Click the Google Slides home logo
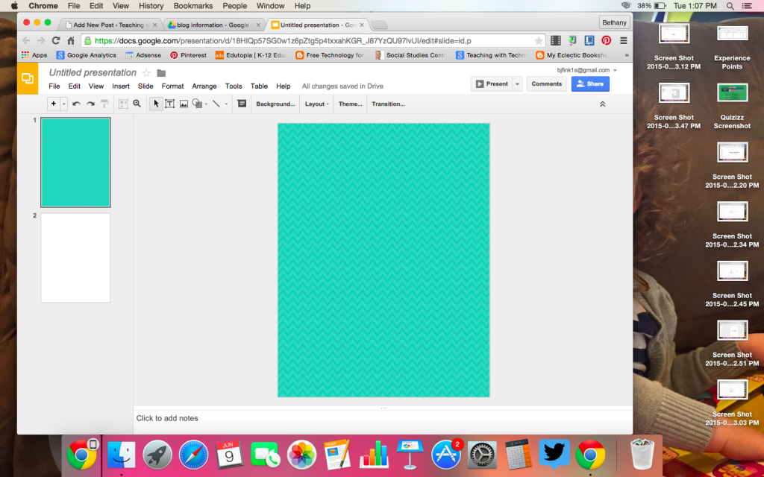The height and width of the screenshot is (477, 764). click(x=28, y=78)
